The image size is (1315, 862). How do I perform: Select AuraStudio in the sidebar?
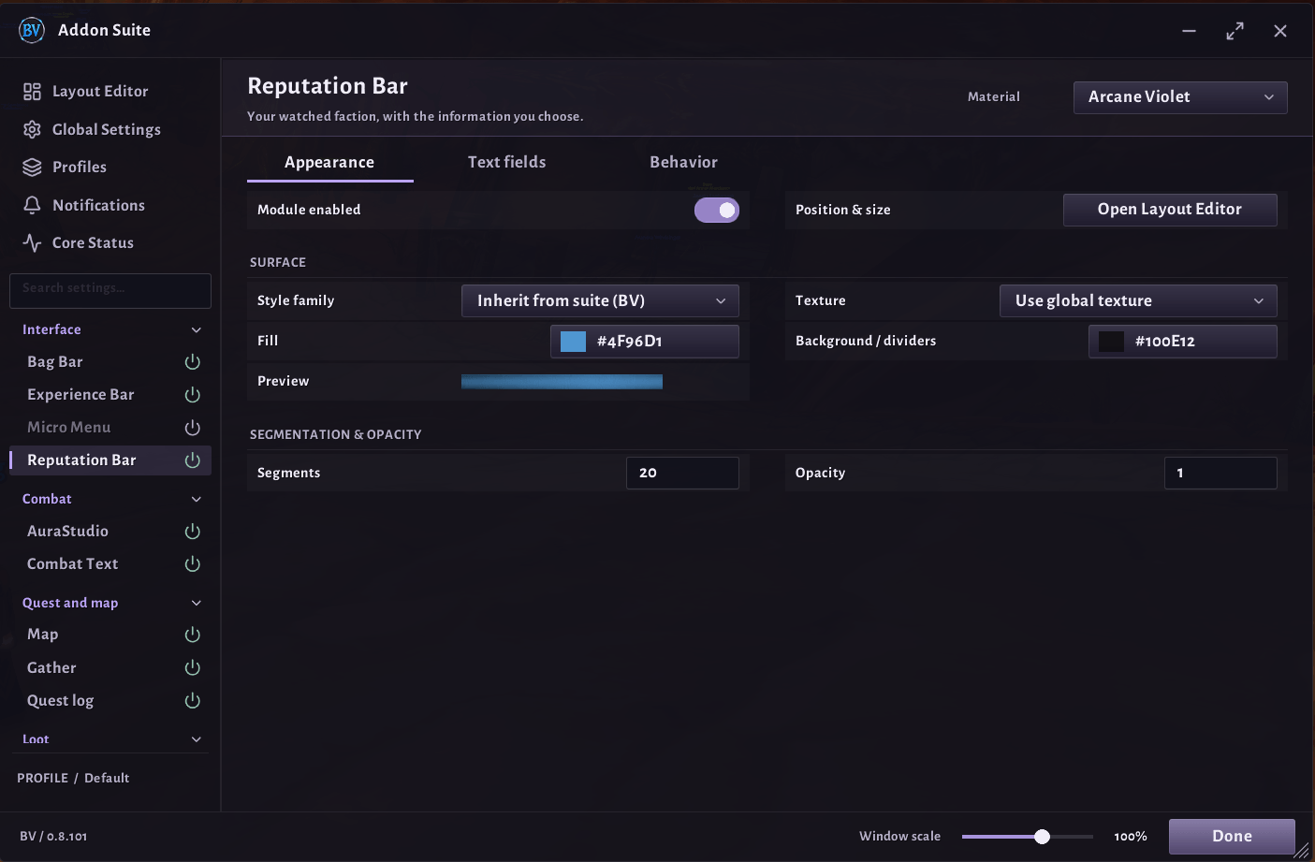coord(67,532)
